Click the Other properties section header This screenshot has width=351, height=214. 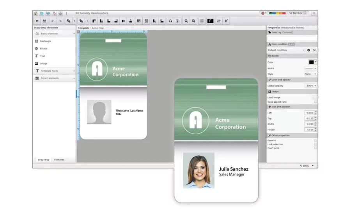(292, 135)
